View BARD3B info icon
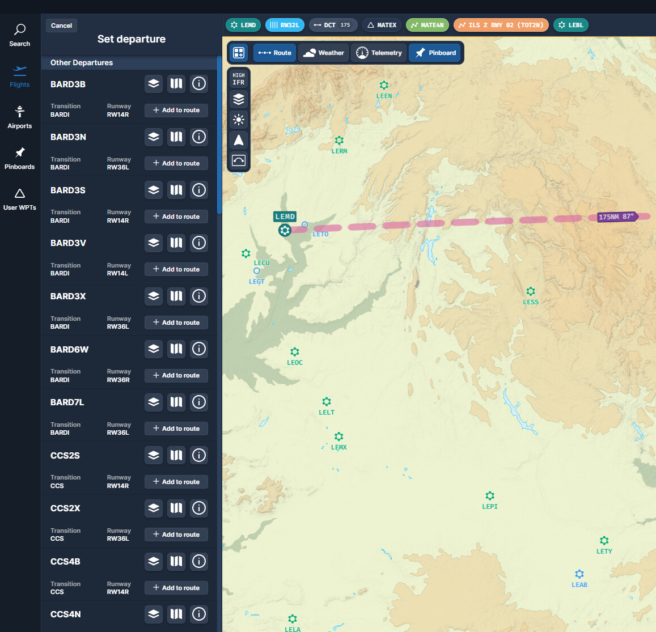The height and width of the screenshot is (632, 656). (198, 84)
